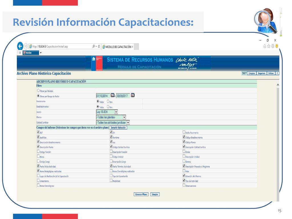Click the Invertir Selección button
The image size is (292, 219).
click(x=118, y=128)
